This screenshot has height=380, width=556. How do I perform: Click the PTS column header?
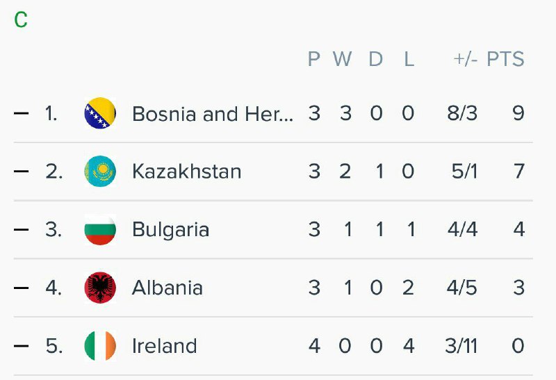[x=505, y=60]
